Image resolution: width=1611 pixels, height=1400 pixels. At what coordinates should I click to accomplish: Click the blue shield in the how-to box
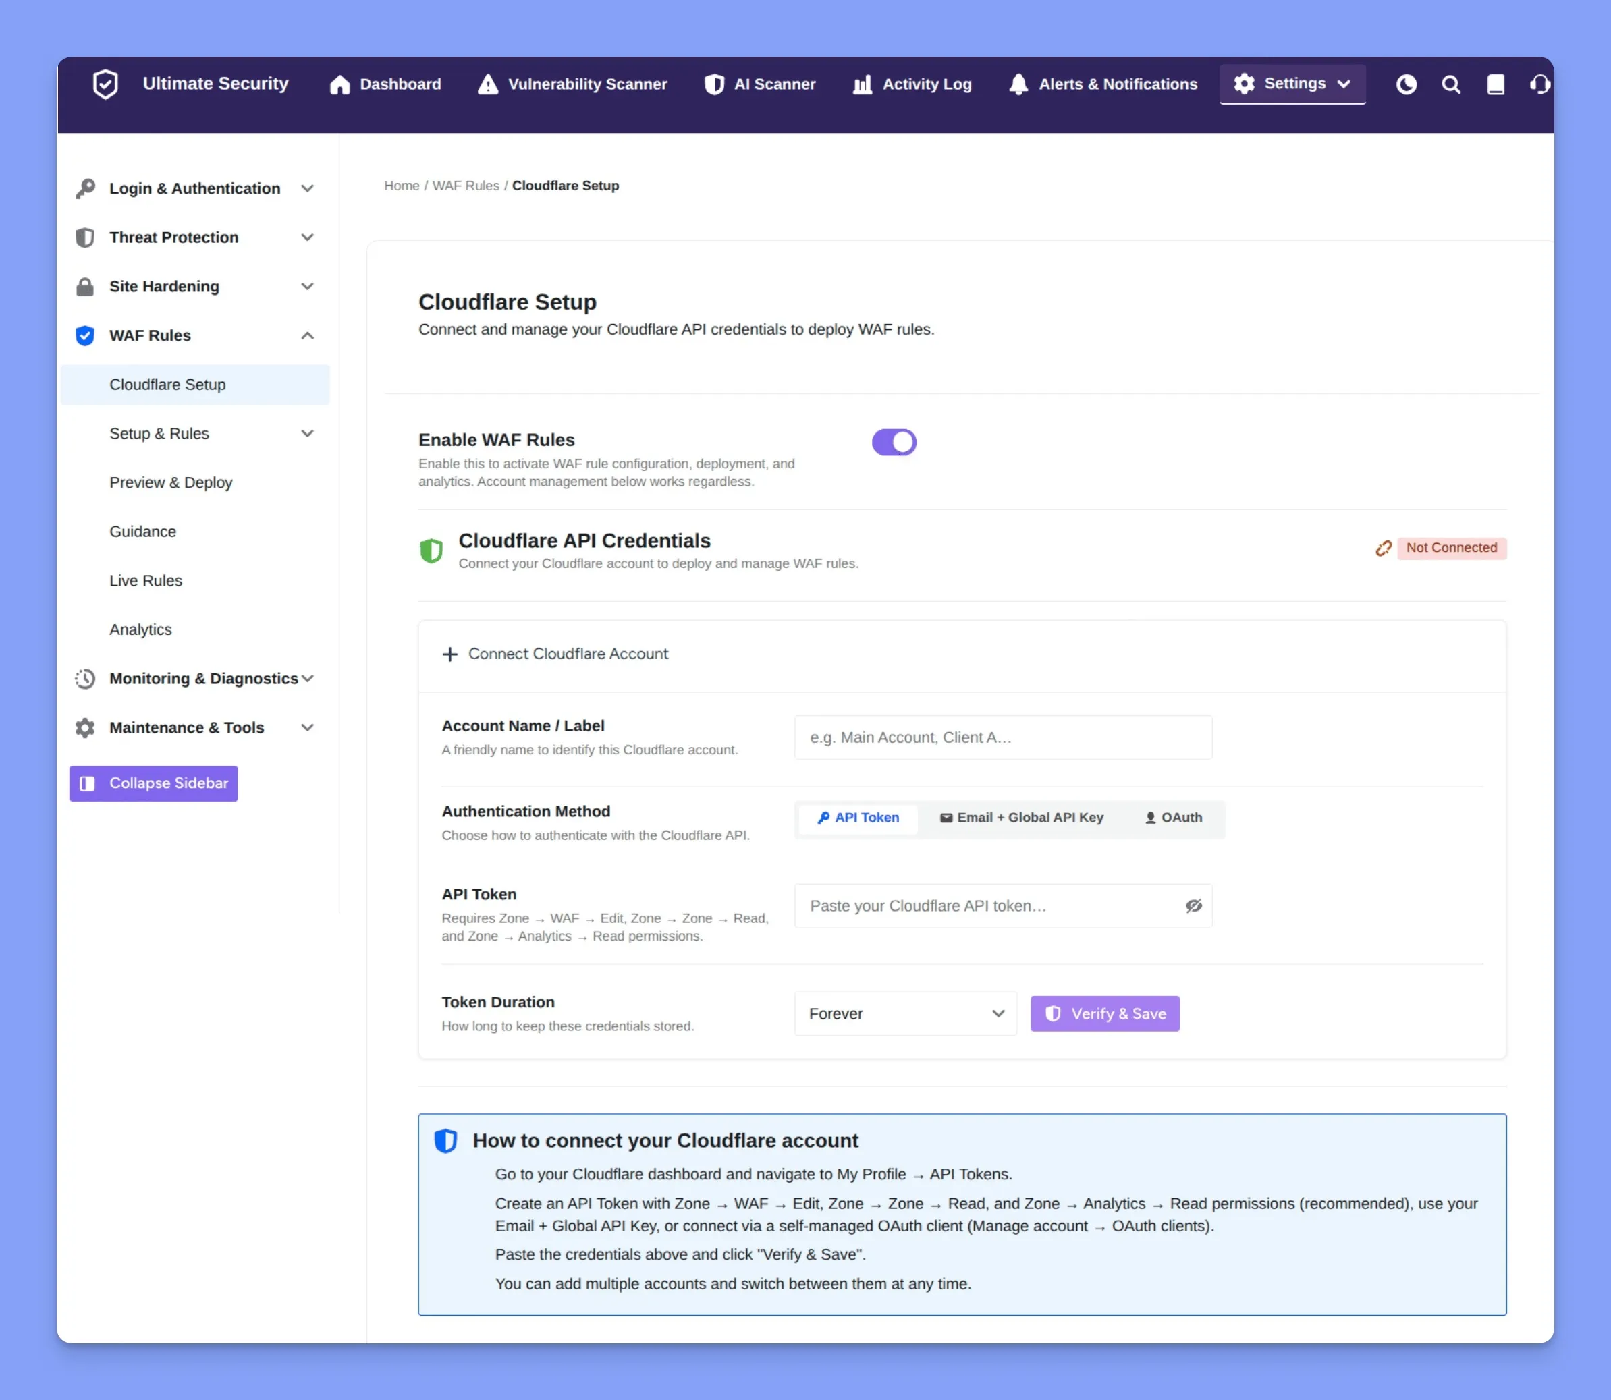(445, 1142)
